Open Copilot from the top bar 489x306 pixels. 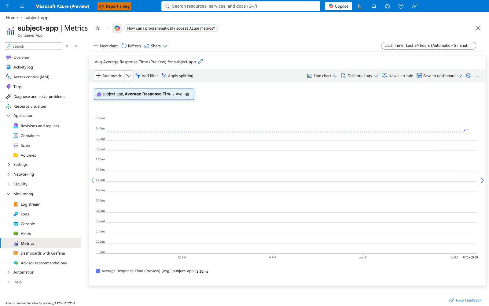click(x=338, y=6)
